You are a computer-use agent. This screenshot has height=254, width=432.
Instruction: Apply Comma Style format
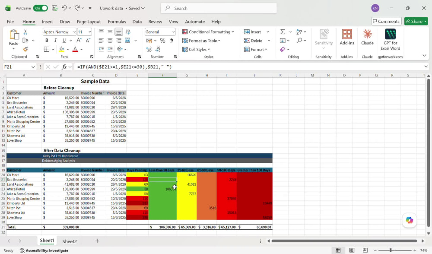(172, 41)
